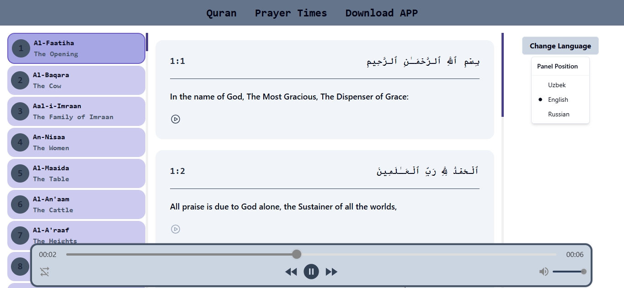Choose English language option
The image size is (624, 288).
click(560, 99)
